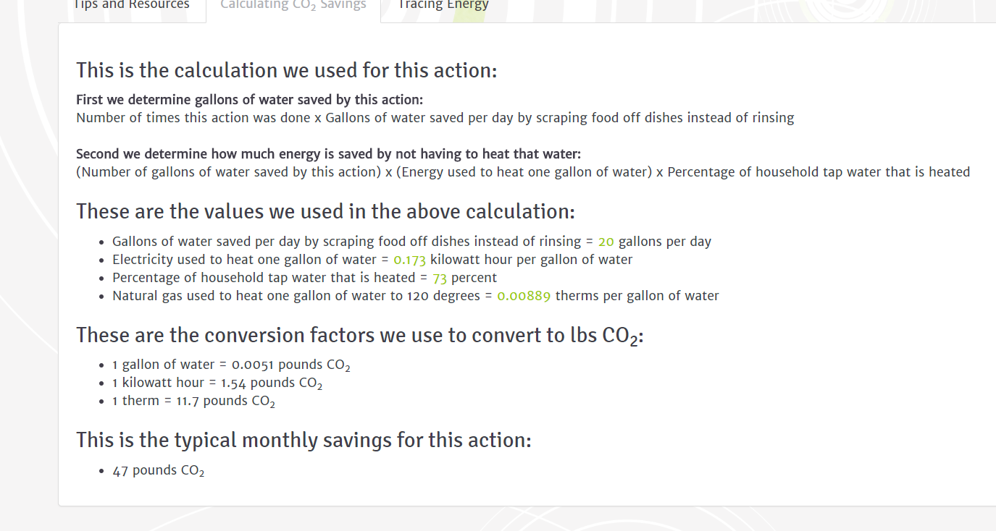Click the 'Natural gas used to heat' bullet
Screen dimensions: 996x531
[416, 296]
